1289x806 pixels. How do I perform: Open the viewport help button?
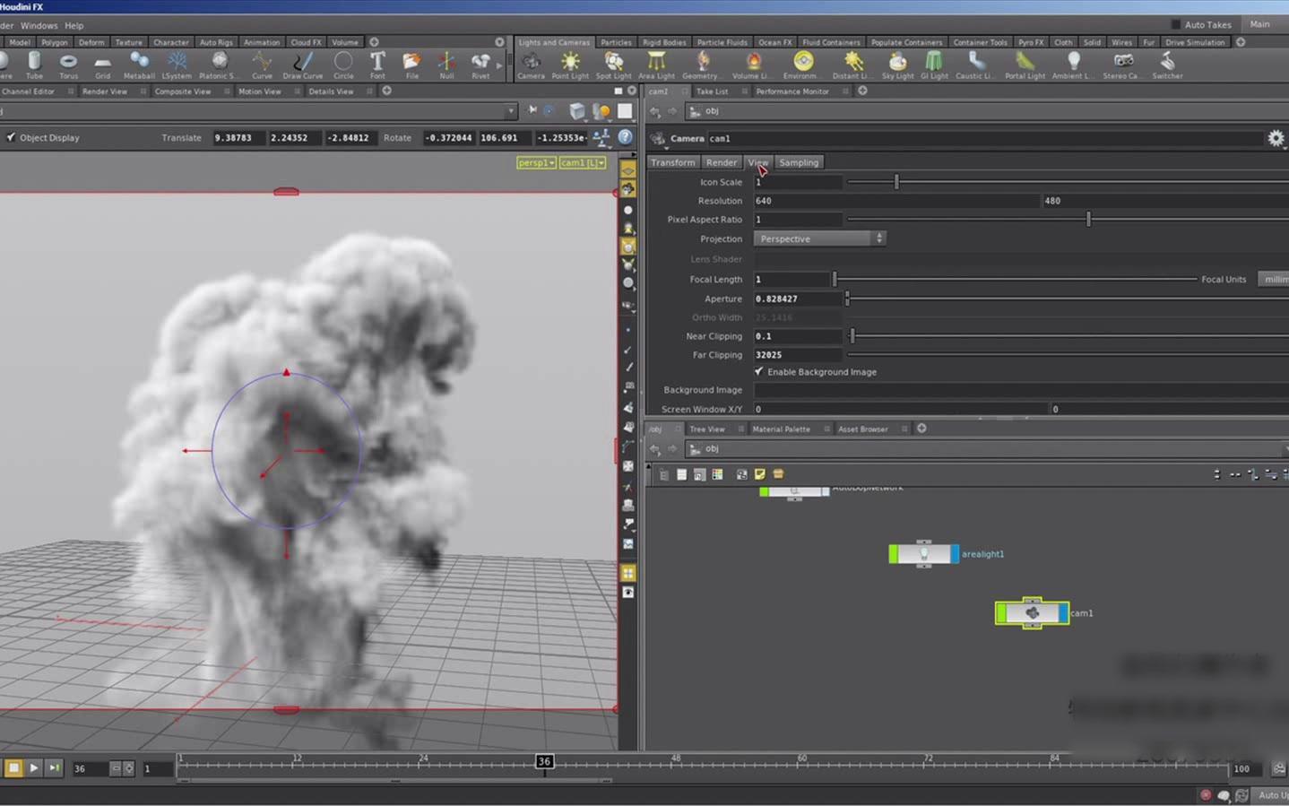[625, 137]
